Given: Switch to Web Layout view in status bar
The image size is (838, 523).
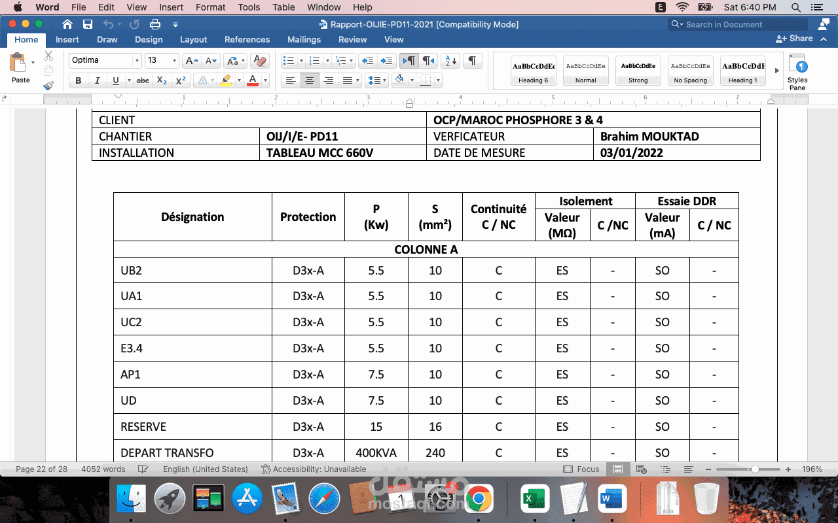Looking at the screenshot, I should pyautogui.click(x=642, y=469).
